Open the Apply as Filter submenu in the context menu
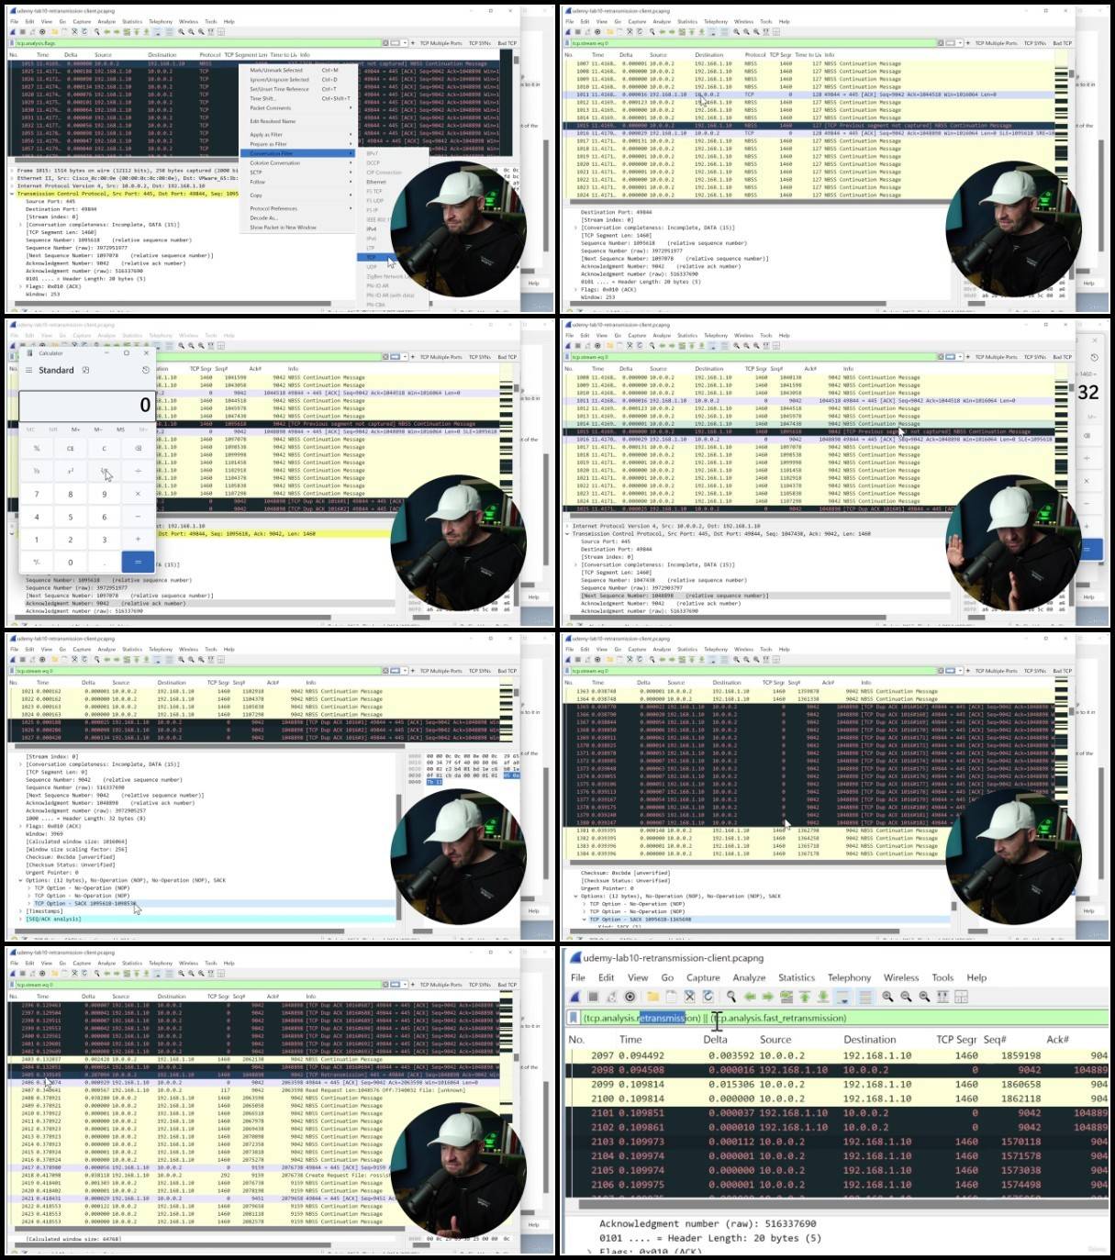1115x1260 pixels. (299, 135)
